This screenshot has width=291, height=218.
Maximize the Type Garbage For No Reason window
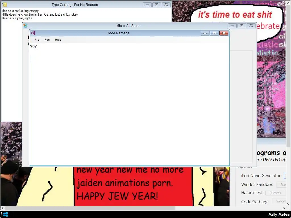pos(157,5)
